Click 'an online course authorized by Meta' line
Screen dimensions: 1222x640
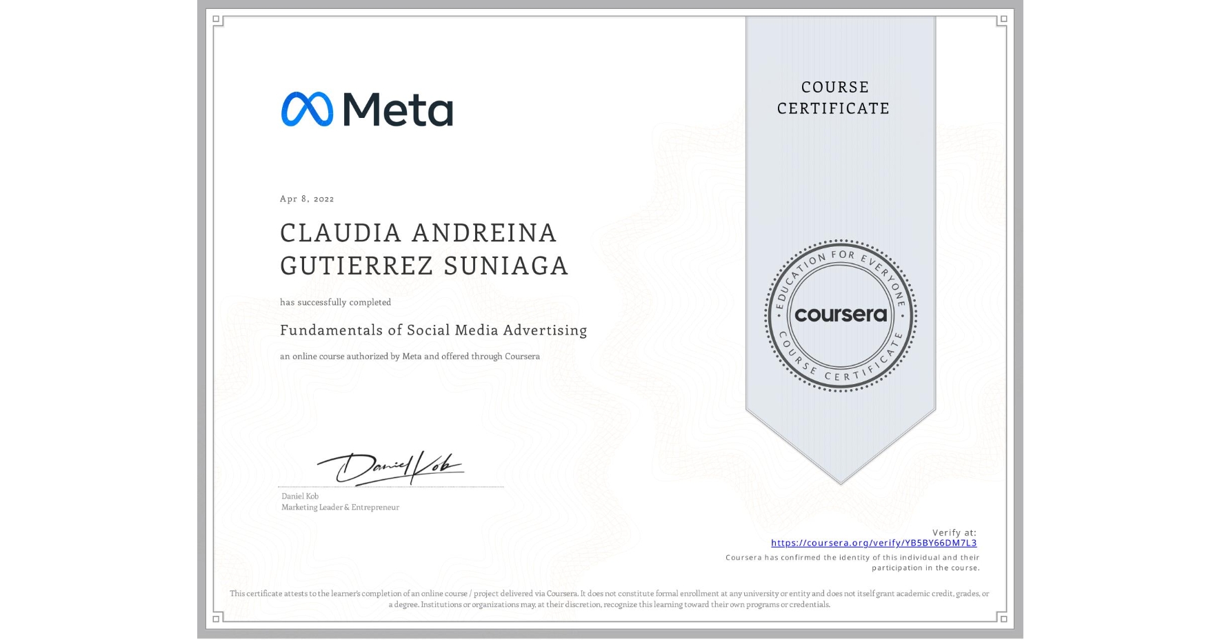tap(410, 357)
